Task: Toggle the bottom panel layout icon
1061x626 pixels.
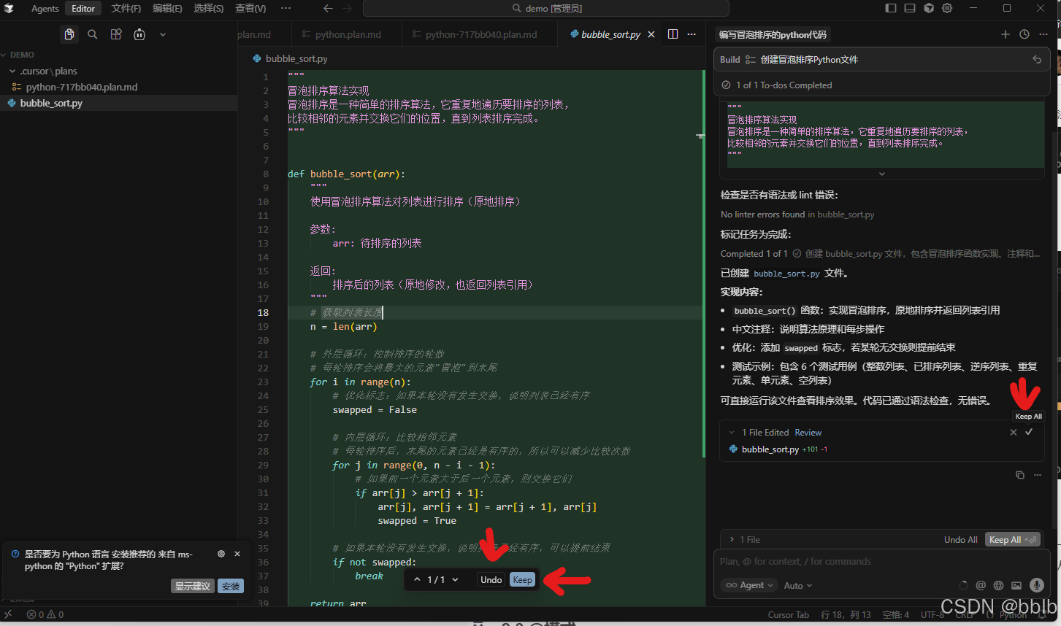Action: pyautogui.click(x=910, y=8)
